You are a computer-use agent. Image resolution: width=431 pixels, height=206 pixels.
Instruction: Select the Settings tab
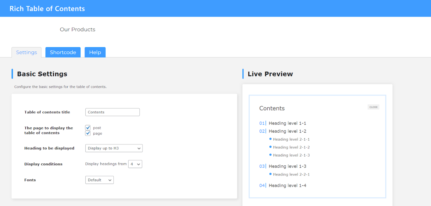coord(26,52)
